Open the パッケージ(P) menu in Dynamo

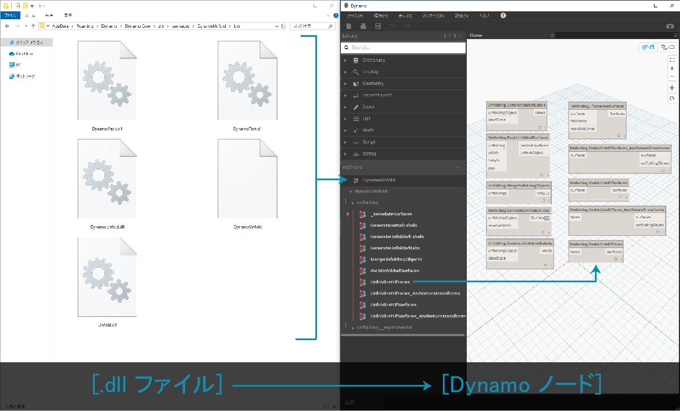click(434, 16)
